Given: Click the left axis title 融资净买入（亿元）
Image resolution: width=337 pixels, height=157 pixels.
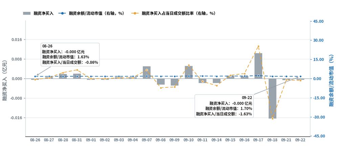Looking at the screenshot, I should coord(5,81).
